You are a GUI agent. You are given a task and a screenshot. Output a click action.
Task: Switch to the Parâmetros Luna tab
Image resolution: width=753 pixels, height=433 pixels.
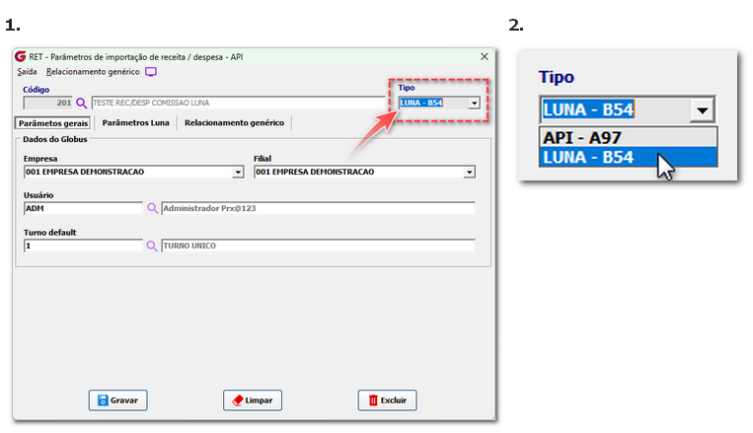[x=135, y=123]
